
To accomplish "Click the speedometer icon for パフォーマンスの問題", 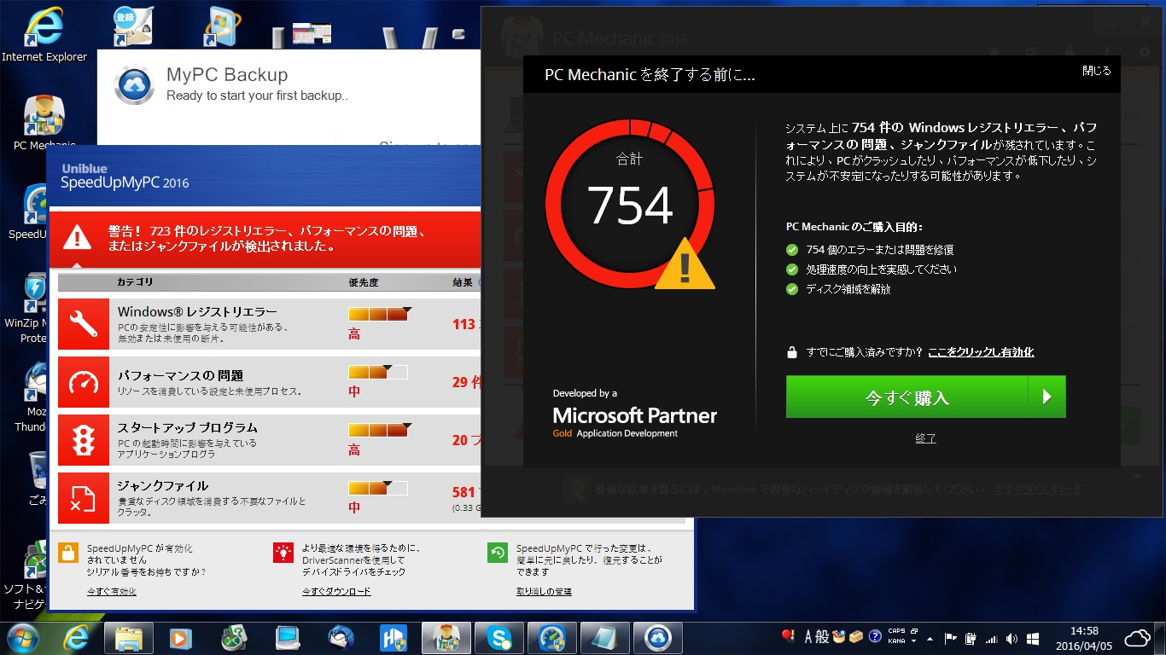I will [84, 382].
